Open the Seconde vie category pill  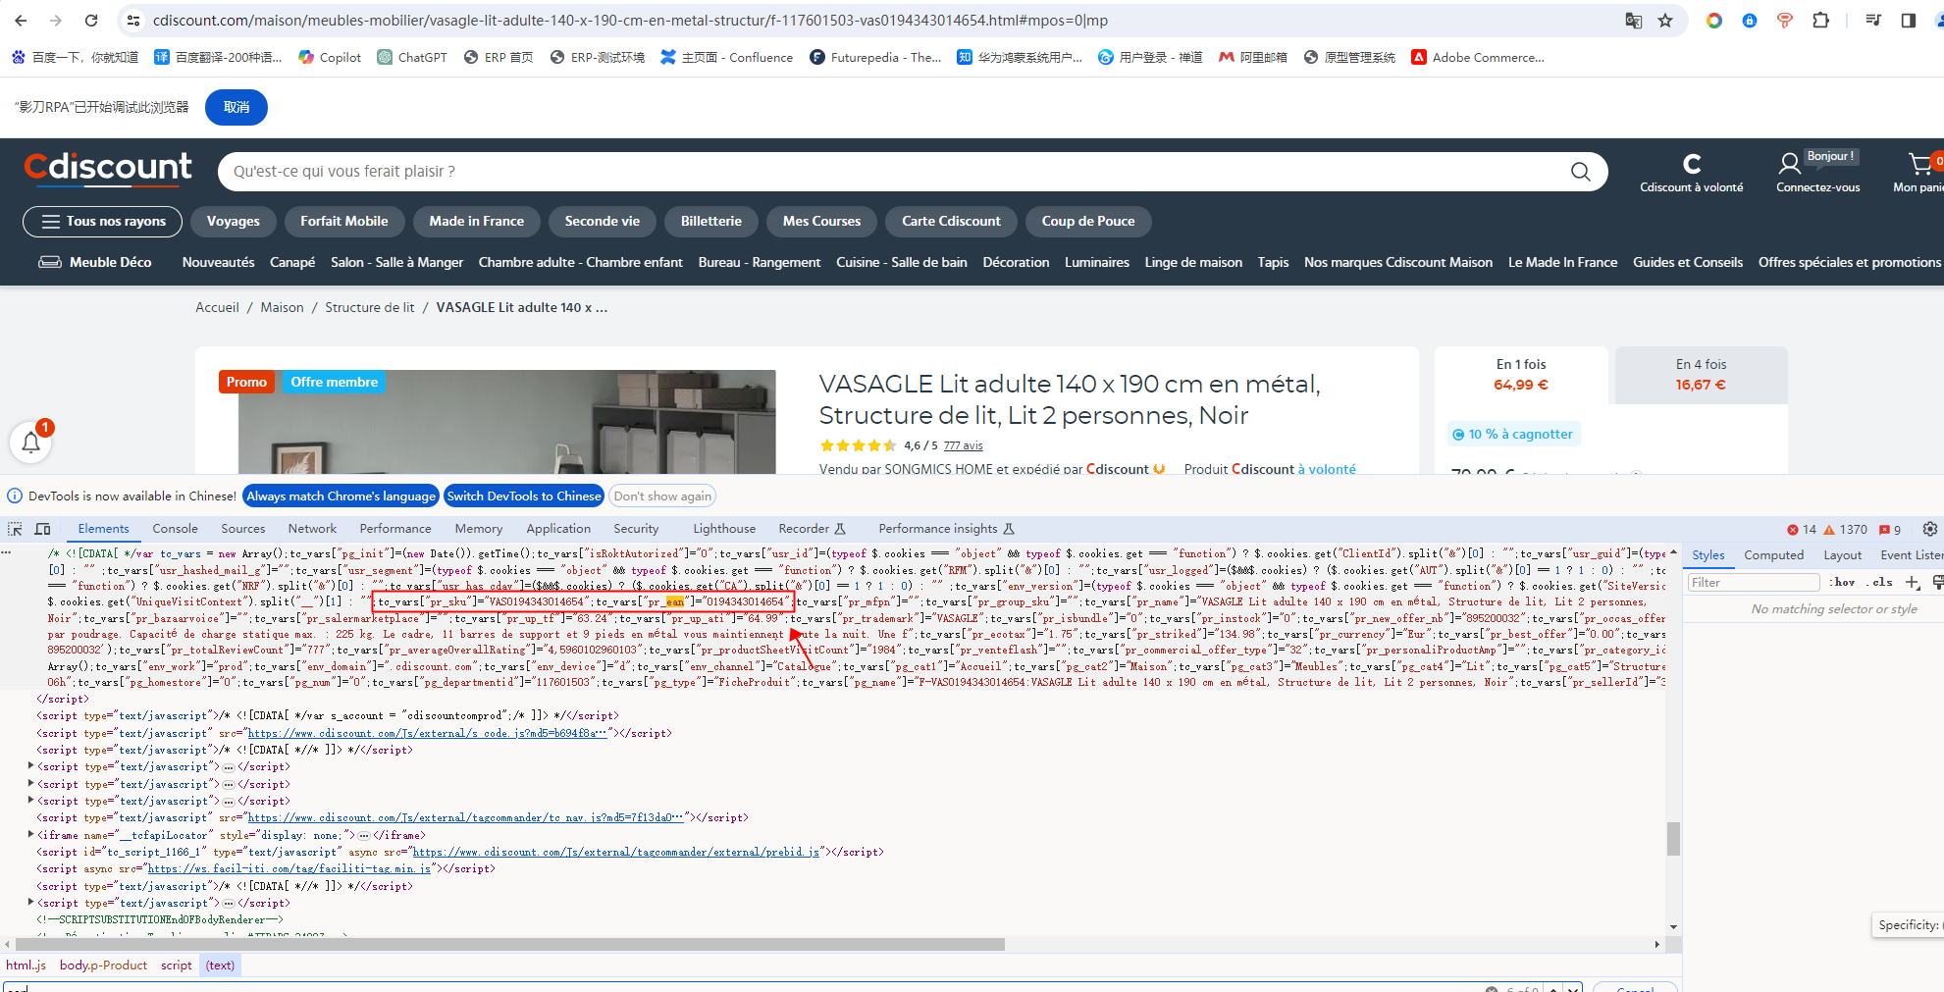tap(603, 222)
